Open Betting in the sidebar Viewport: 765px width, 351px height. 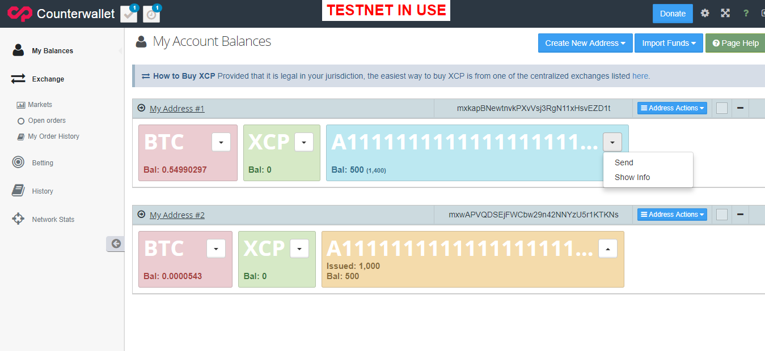pos(43,163)
